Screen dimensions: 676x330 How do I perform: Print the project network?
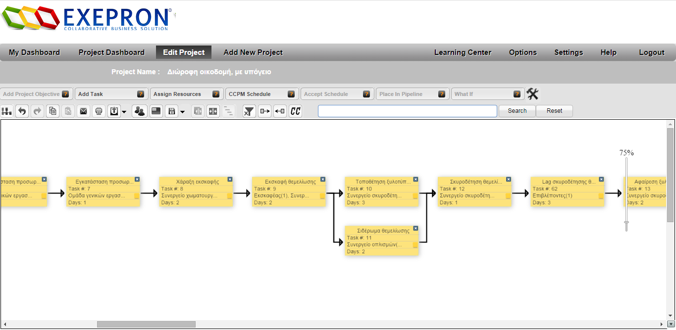point(99,111)
